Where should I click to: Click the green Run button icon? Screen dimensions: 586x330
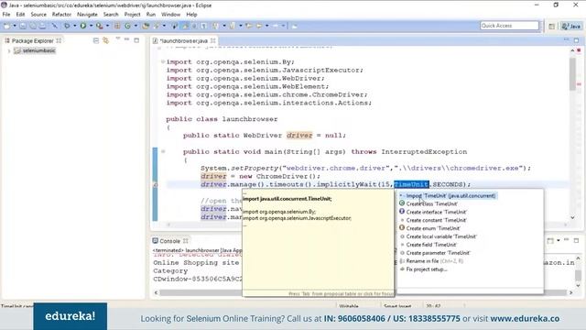tap(83, 26)
